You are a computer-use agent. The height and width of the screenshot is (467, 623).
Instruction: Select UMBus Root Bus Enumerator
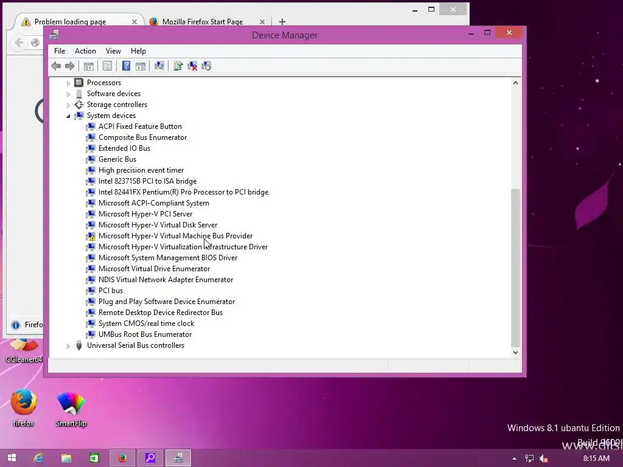click(x=145, y=334)
